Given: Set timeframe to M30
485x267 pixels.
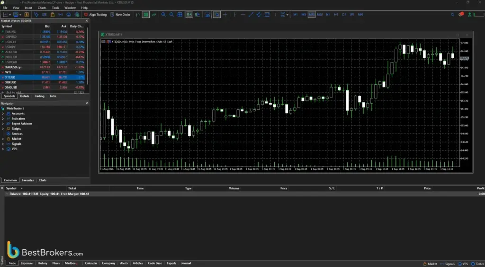Looking at the screenshot, I should coord(320,15).
